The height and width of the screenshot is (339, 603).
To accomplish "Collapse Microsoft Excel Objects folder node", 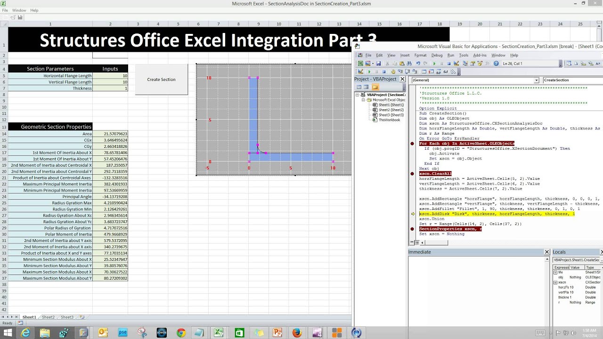I will [364, 100].
